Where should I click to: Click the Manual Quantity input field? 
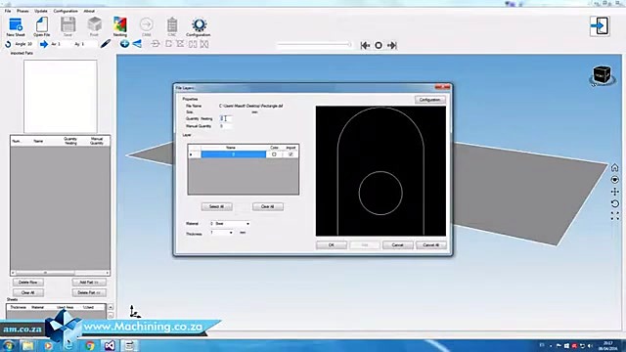tap(226, 126)
